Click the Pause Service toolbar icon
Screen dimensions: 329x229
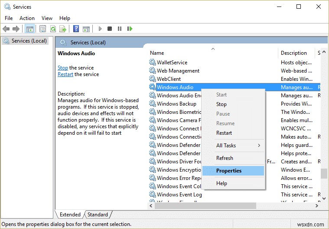coord(120,29)
